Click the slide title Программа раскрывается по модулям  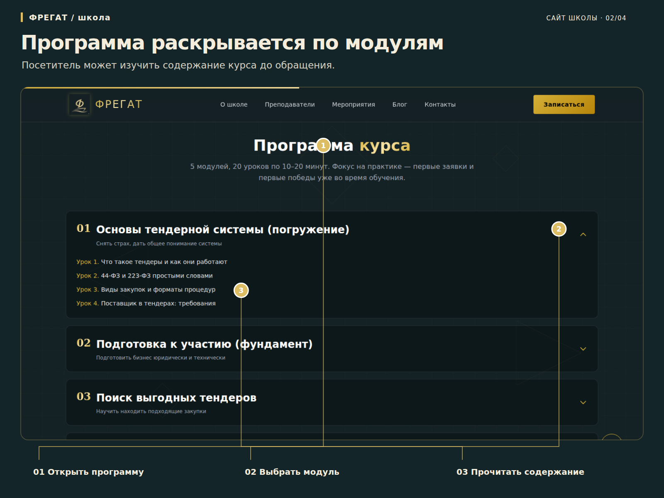pyautogui.click(x=232, y=43)
